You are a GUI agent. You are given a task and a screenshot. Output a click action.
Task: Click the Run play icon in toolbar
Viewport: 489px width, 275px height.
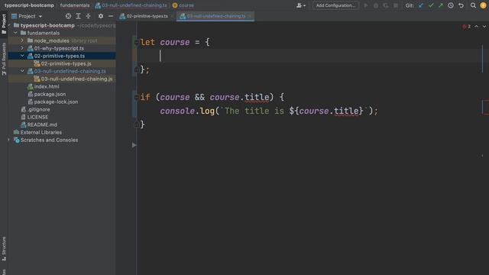click(x=366, y=5)
